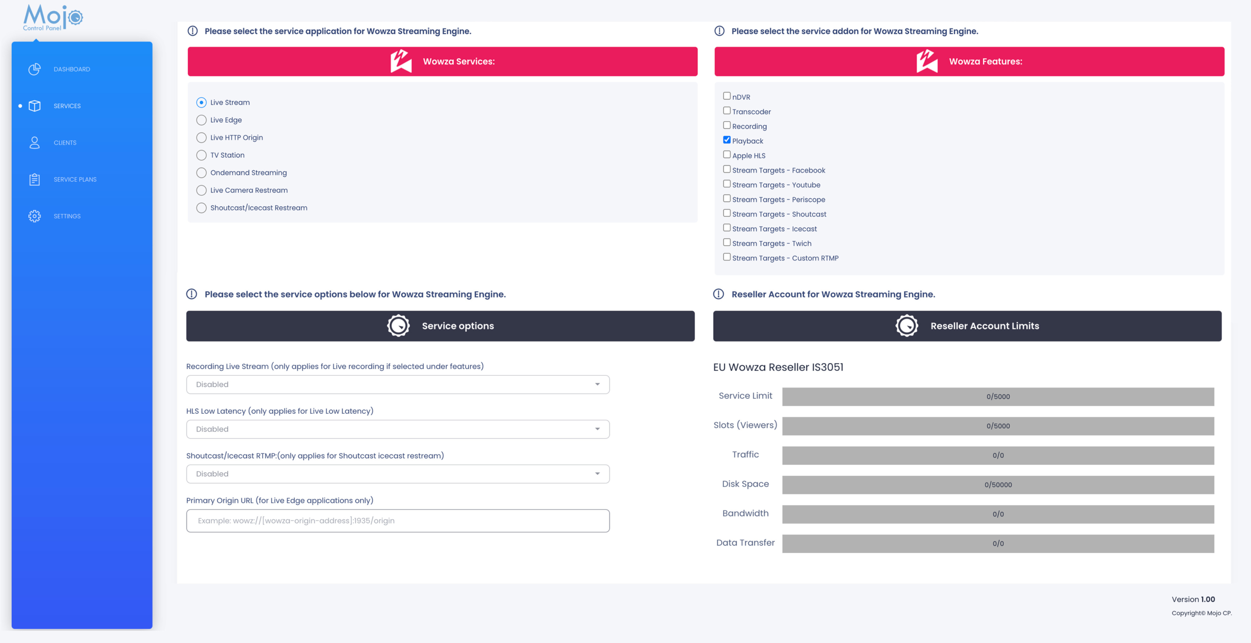Select the Live Edge radio option
1251x643 pixels.
click(x=201, y=120)
